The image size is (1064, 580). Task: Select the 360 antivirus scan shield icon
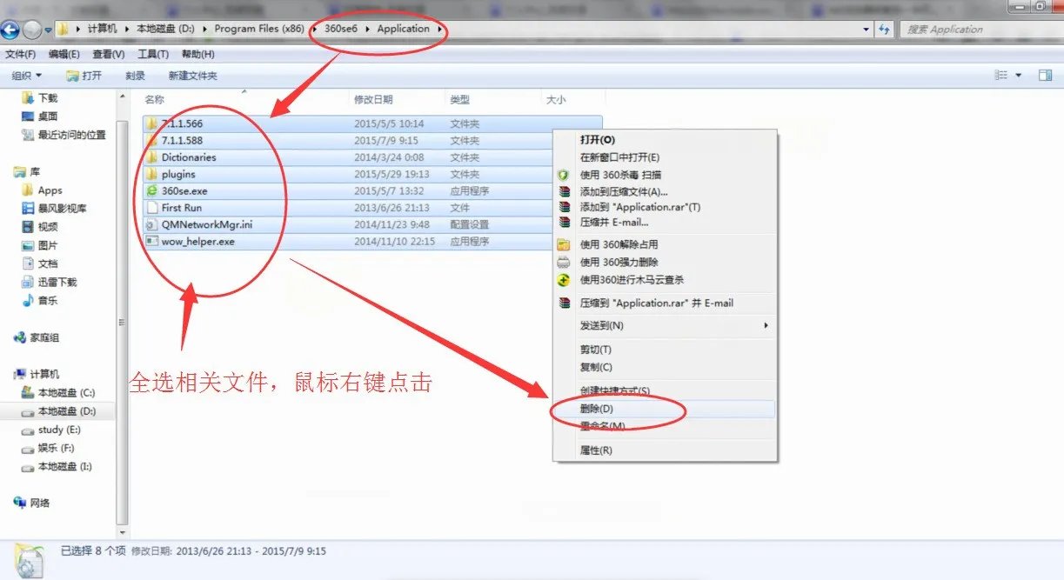(x=564, y=175)
